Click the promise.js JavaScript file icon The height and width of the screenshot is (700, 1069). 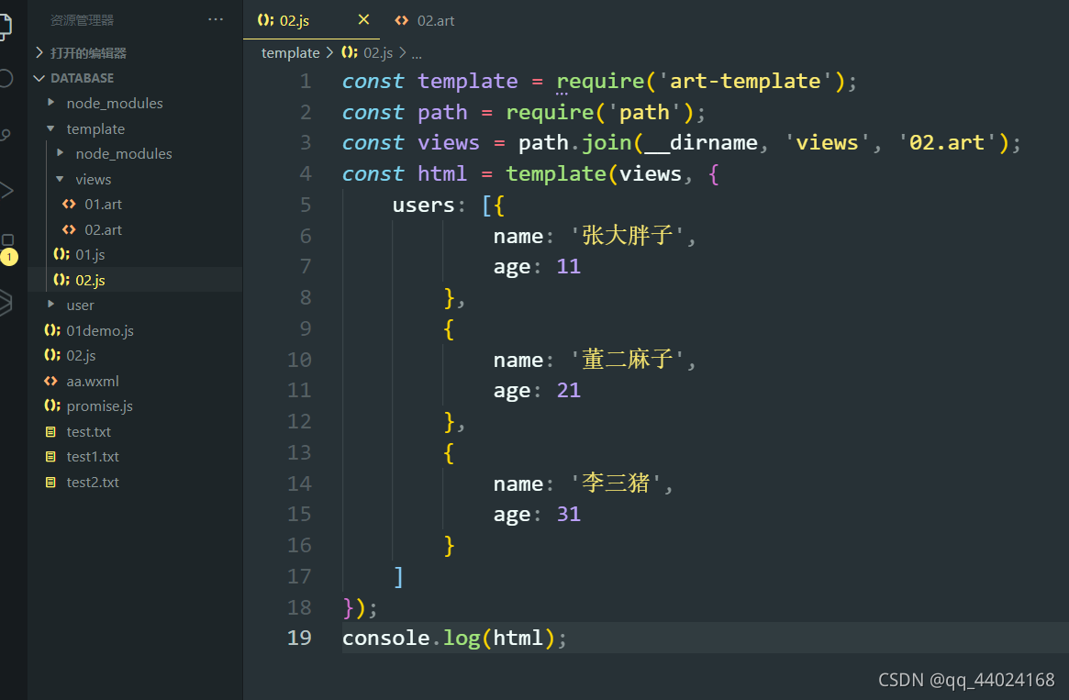click(x=51, y=406)
